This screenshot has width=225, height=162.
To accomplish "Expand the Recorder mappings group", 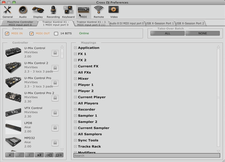I will [x=75, y=109].
